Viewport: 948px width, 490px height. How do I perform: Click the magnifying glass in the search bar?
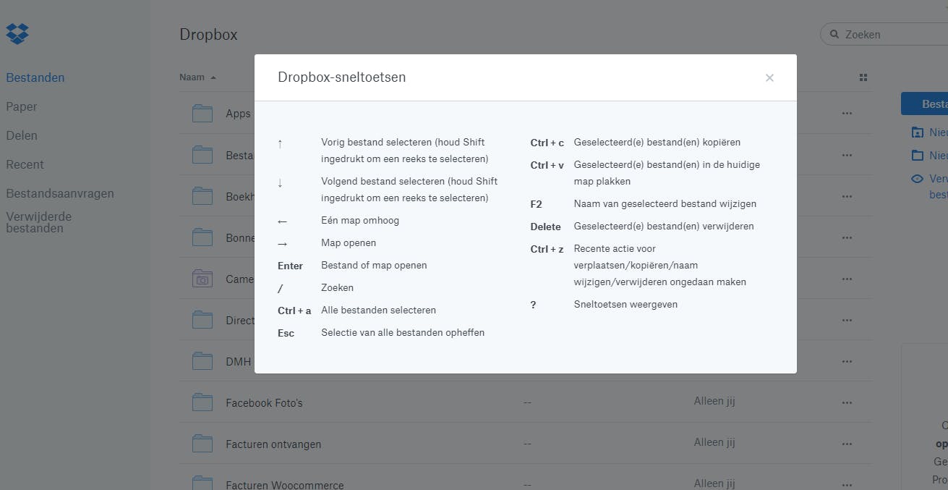pos(835,34)
